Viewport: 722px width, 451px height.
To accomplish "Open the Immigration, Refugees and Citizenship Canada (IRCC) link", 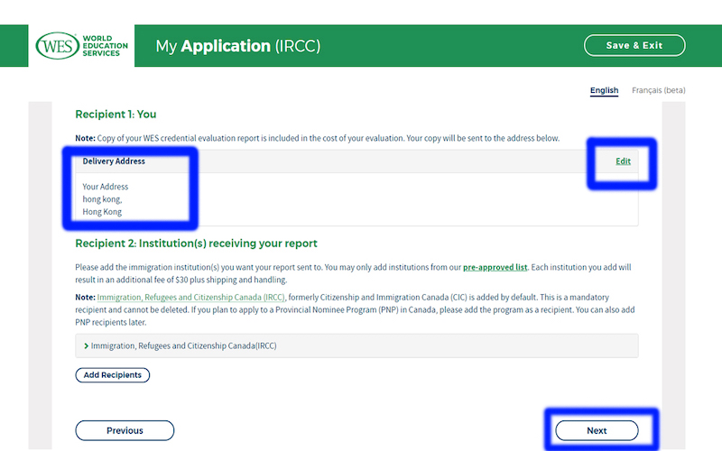I will click(190, 298).
